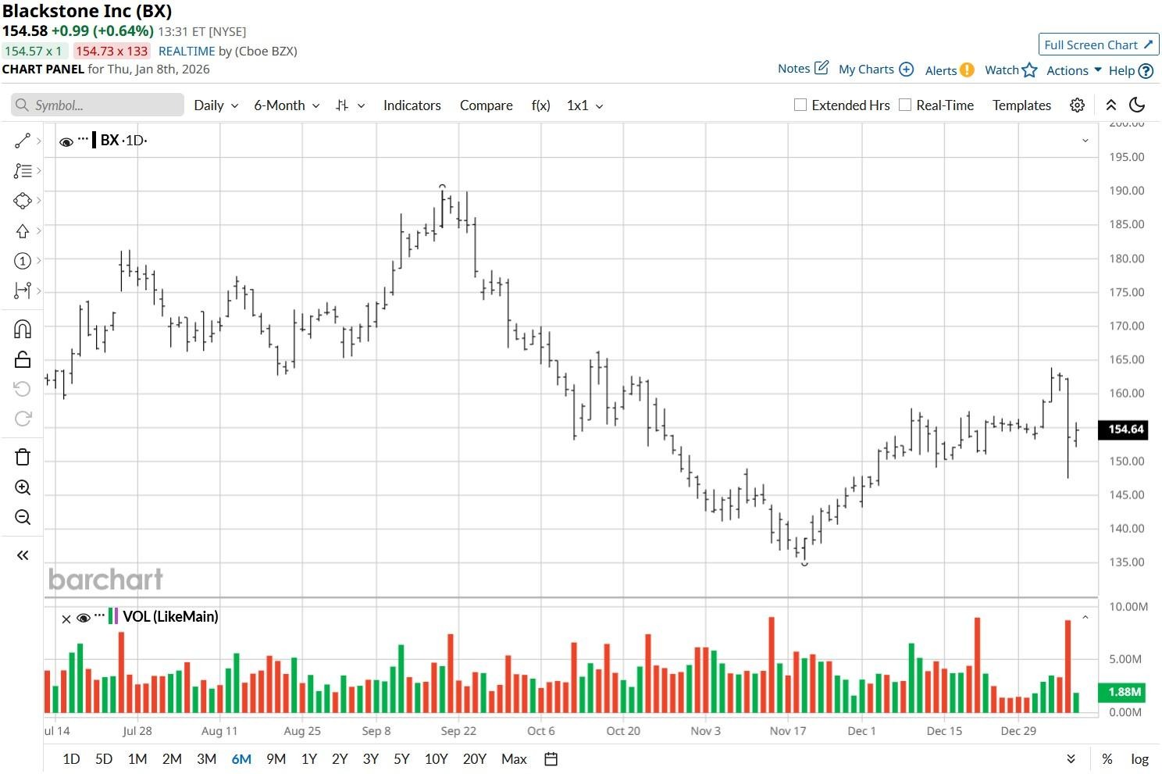
Task: Open the Templates menu
Action: click(1022, 105)
